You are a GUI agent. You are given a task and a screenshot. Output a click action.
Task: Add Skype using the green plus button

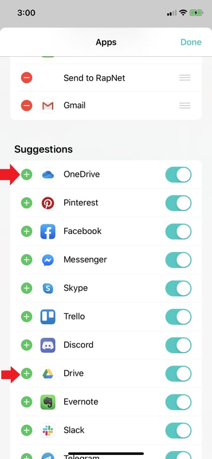(x=26, y=289)
